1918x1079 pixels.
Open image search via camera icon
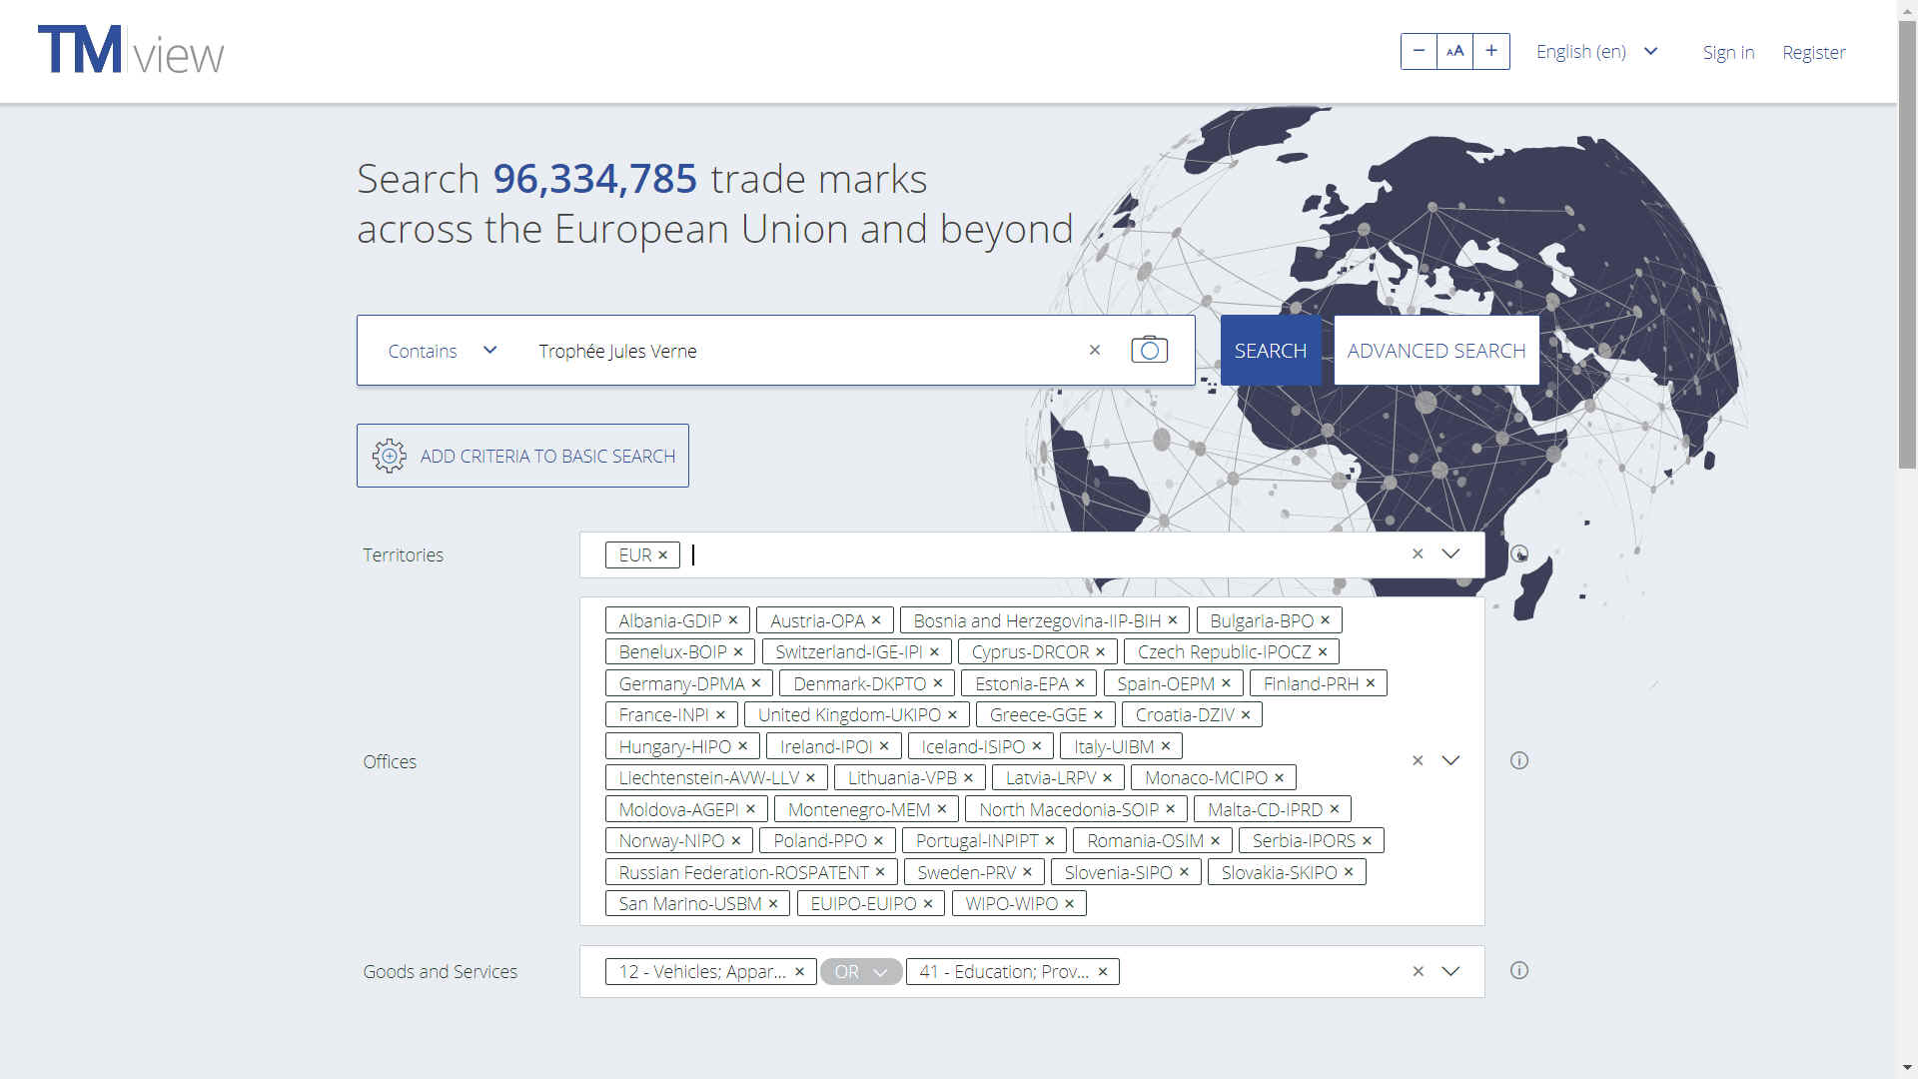pyautogui.click(x=1149, y=350)
